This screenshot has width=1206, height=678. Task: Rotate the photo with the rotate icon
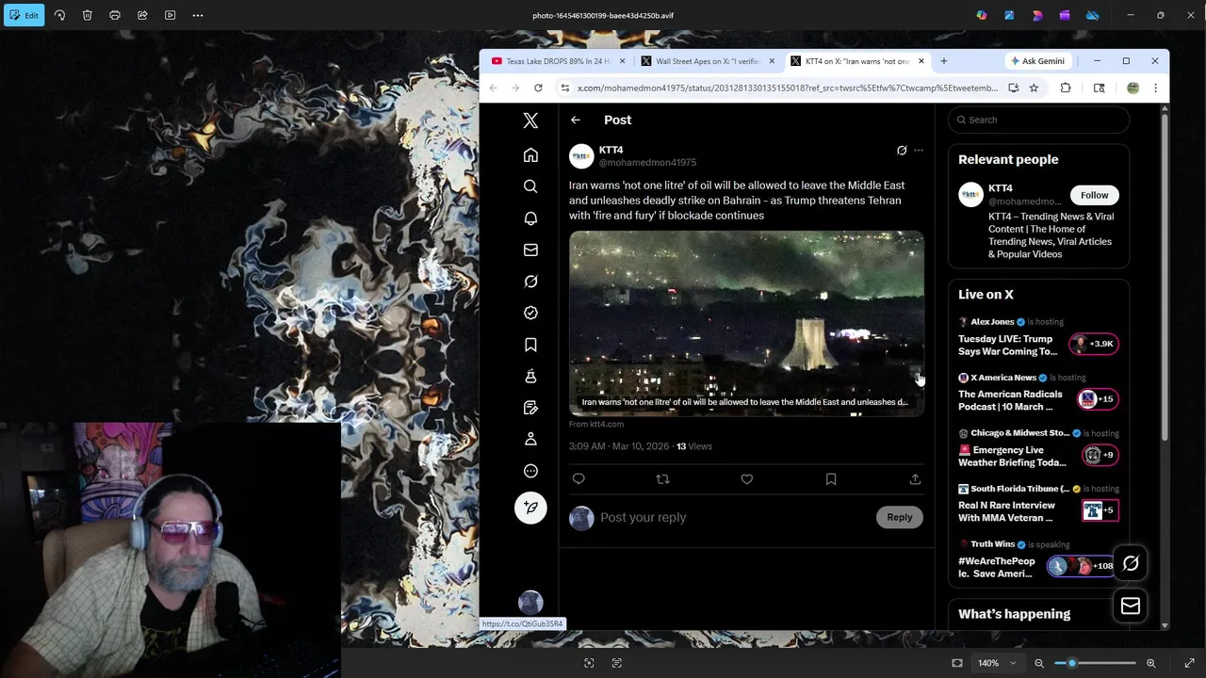(x=59, y=15)
